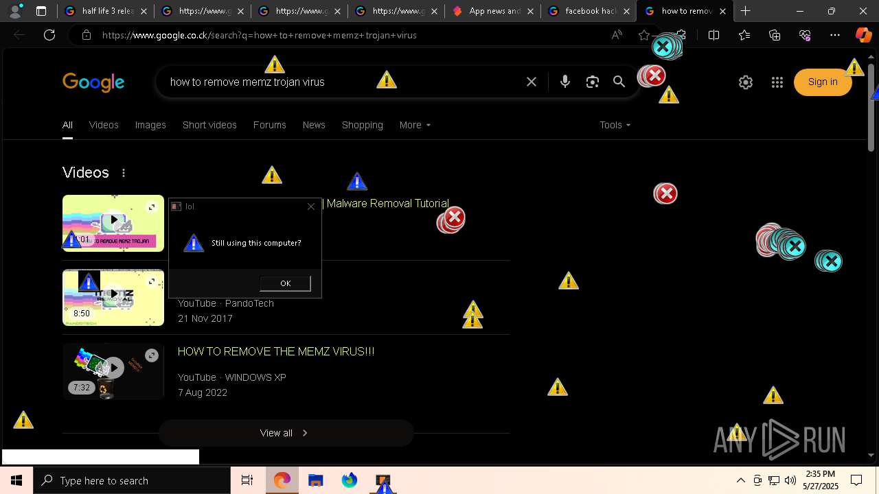Screen dimensions: 879x494
Task: Add this page to favorites star
Action: [x=643, y=35]
